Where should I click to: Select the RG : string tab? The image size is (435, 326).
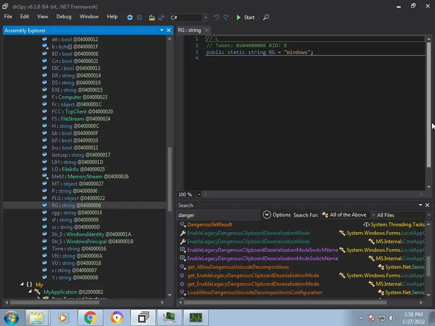[189, 30]
